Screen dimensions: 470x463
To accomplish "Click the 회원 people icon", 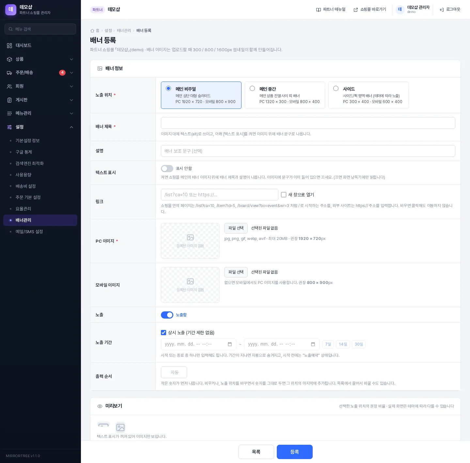I will click(x=9, y=86).
